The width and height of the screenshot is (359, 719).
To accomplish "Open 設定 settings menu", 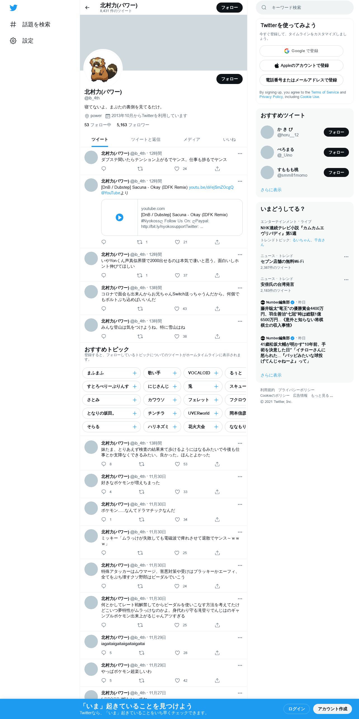I will (22, 41).
